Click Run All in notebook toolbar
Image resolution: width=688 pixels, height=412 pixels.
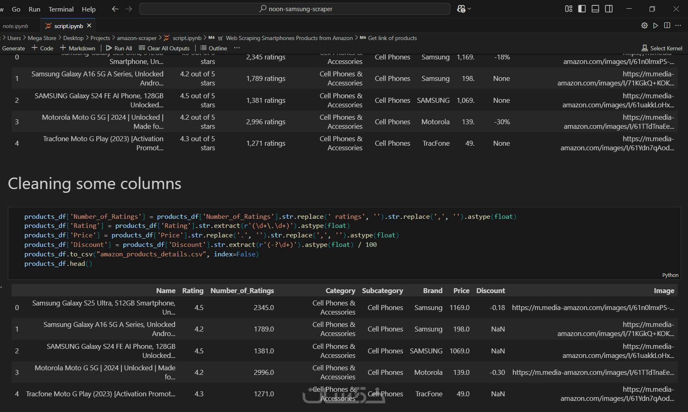[x=119, y=48]
